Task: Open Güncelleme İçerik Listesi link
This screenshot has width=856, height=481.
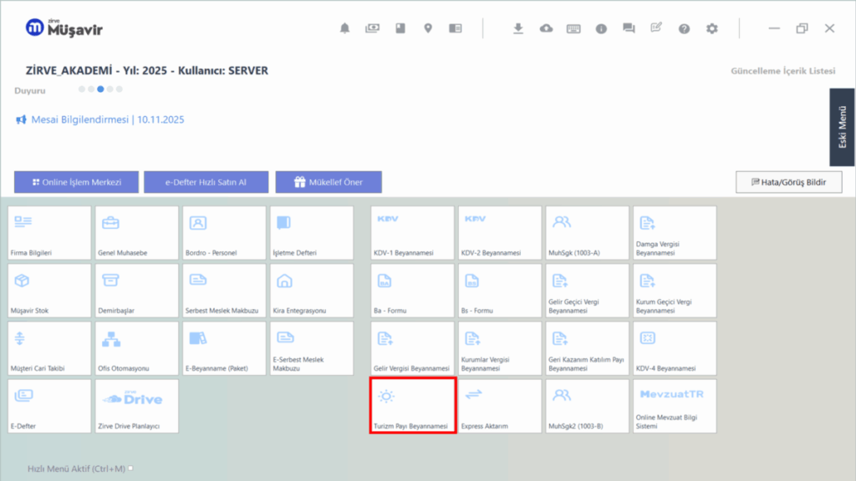Action: coord(782,71)
